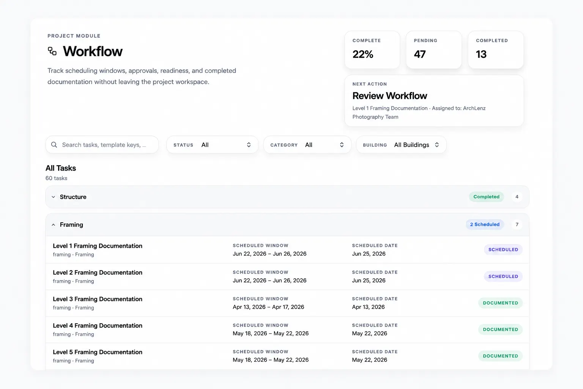
Task: Open the Pending 47 stat card
Action: point(434,50)
